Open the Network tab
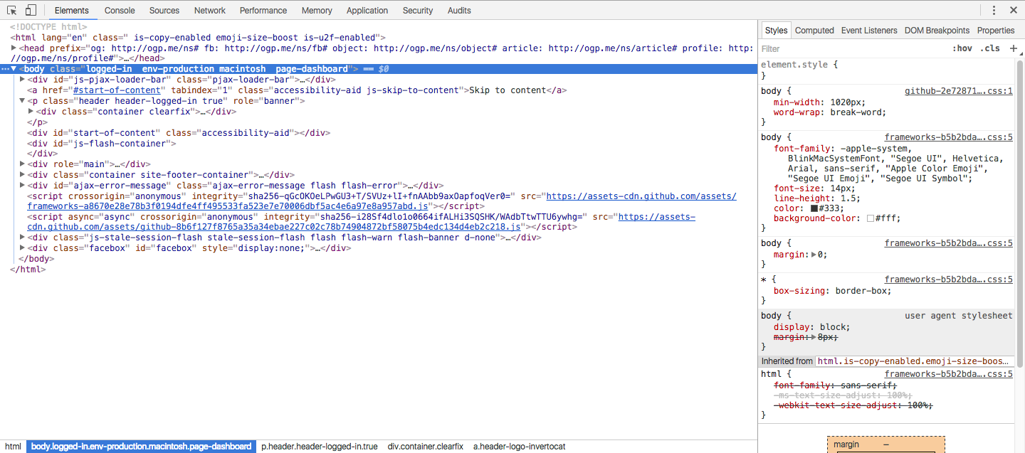The image size is (1025, 453). [210, 10]
